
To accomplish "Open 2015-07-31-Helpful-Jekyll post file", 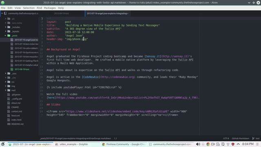I will [26, 65].
